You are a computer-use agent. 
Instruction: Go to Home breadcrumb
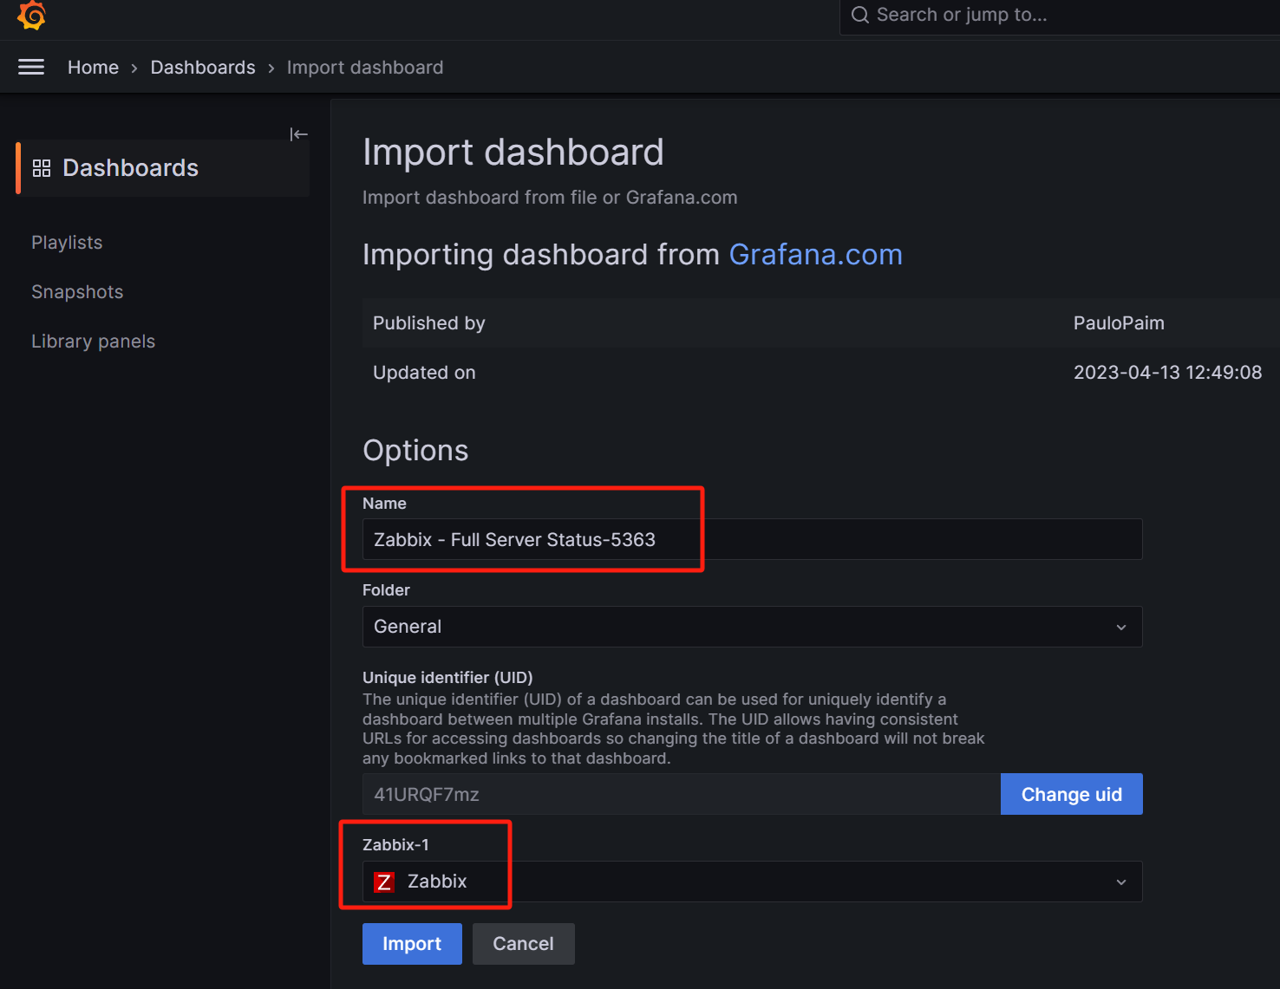pyautogui.click(x=93, y=68)
